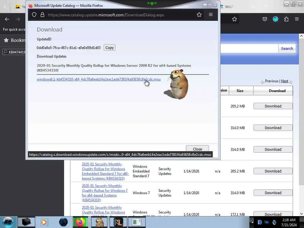Viewport: 304px width, 228px height.
Task: Click Download in the first 314.0 MB row
Action: pos(273,128)
